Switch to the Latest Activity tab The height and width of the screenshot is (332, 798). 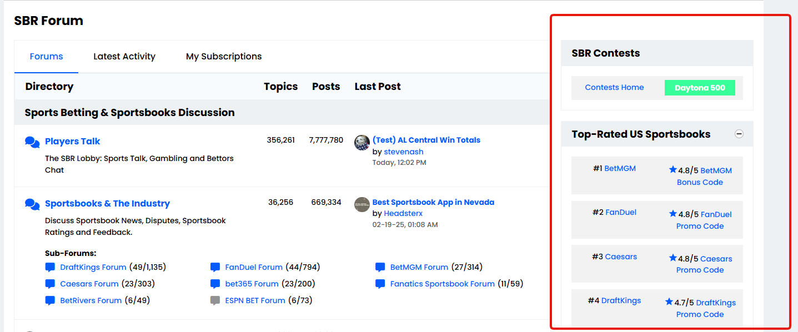[124, 57]
